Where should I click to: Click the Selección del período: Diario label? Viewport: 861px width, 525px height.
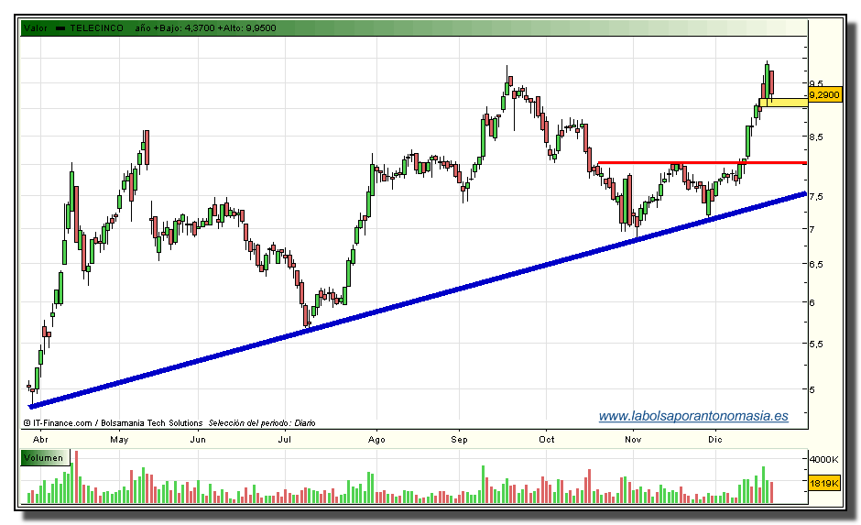(262, 422)
